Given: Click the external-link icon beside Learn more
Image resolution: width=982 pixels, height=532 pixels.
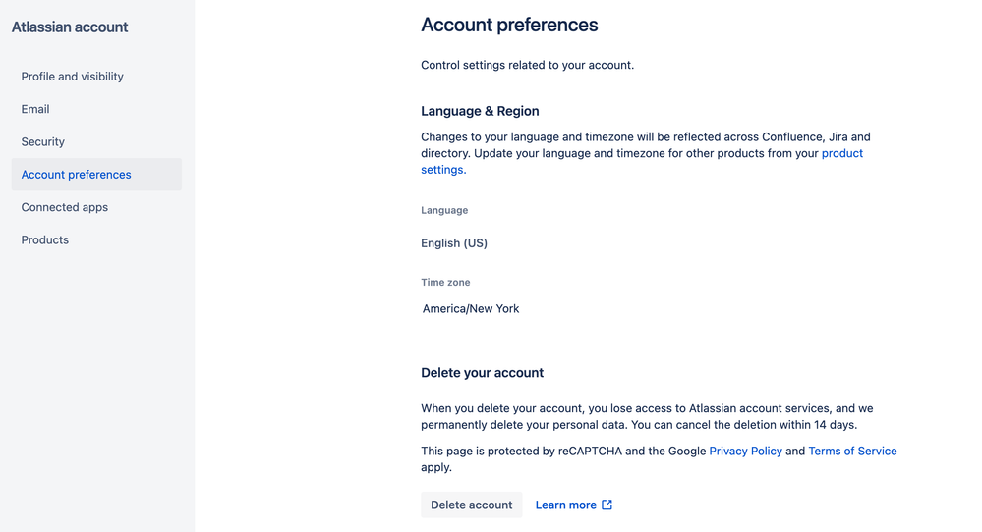Looking at the screenshot, I should point(607,505).
